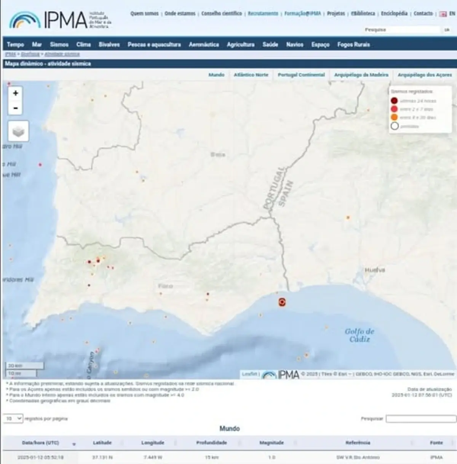Sort table by Data/hora (UTC) column
This screenshot has width=457, height=464.
click(x=41, y=443)
